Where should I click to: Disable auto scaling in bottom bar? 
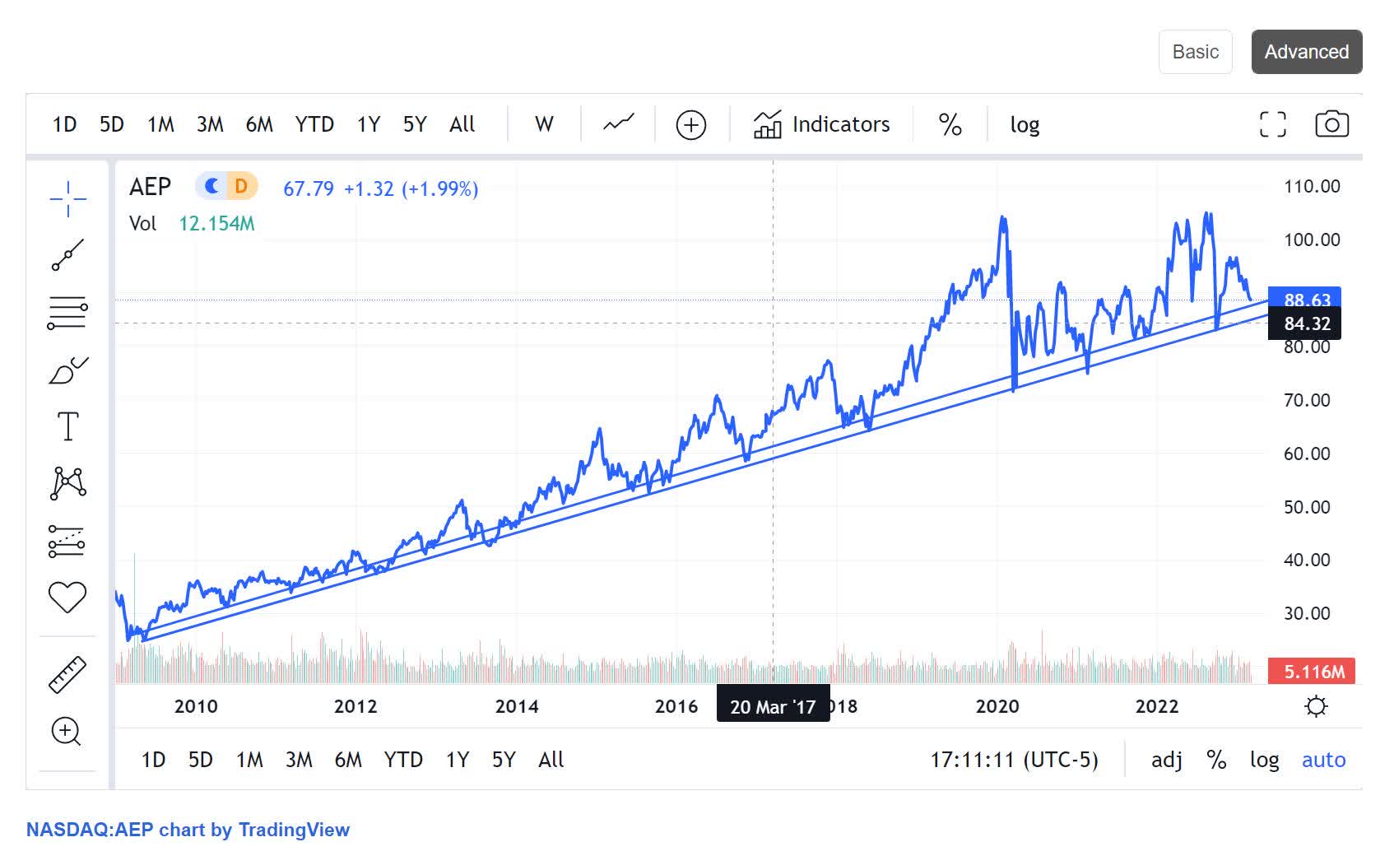click(1323, 760)
